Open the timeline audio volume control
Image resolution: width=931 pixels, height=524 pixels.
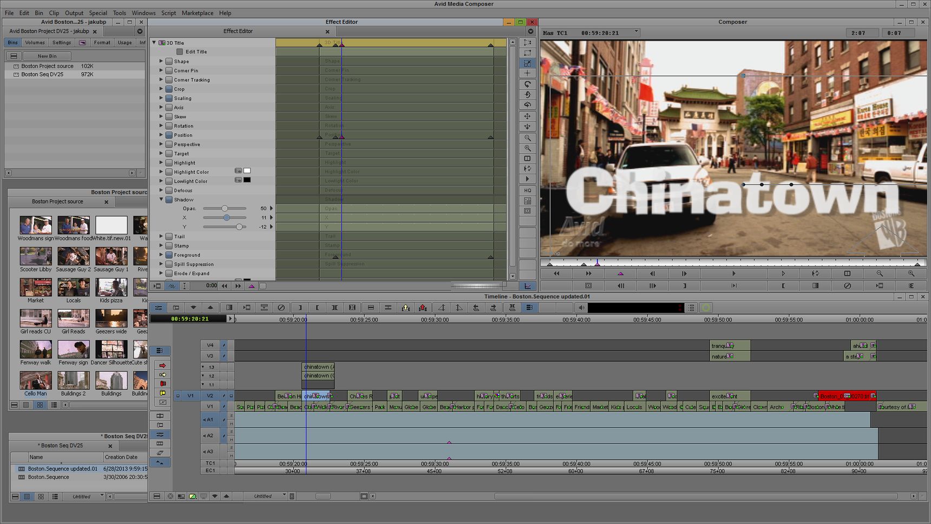(x=581, y=307)
